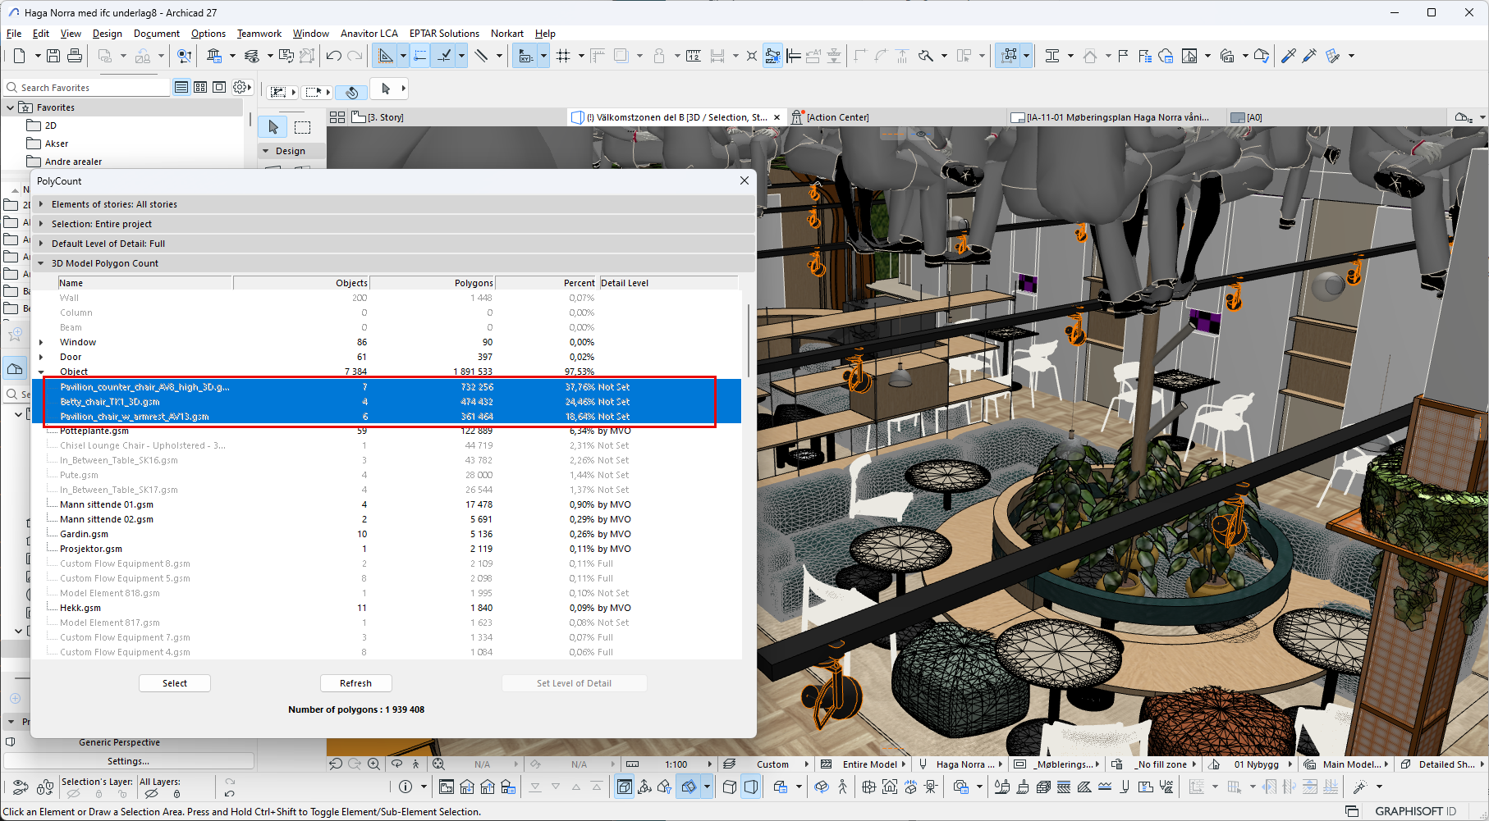Toggle the suspend groups button

tap(1010, 56)
